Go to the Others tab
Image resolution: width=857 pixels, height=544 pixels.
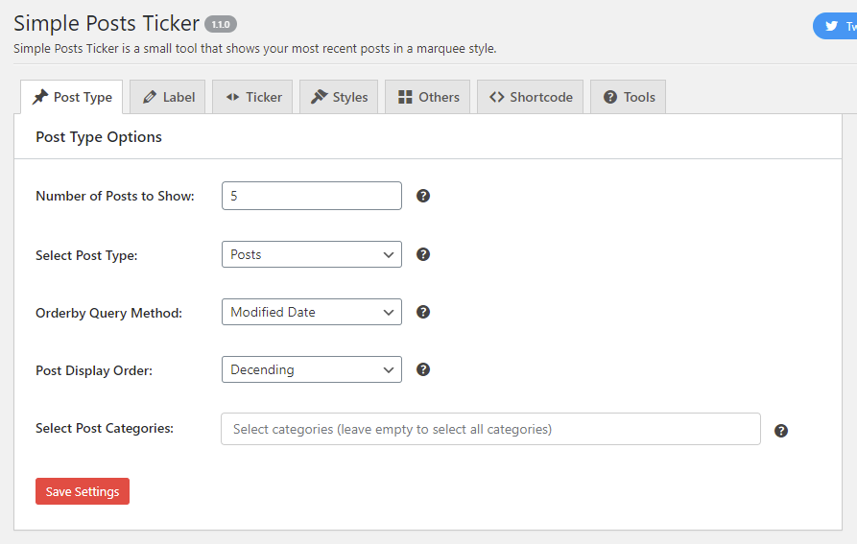click(x=427, y=97)
